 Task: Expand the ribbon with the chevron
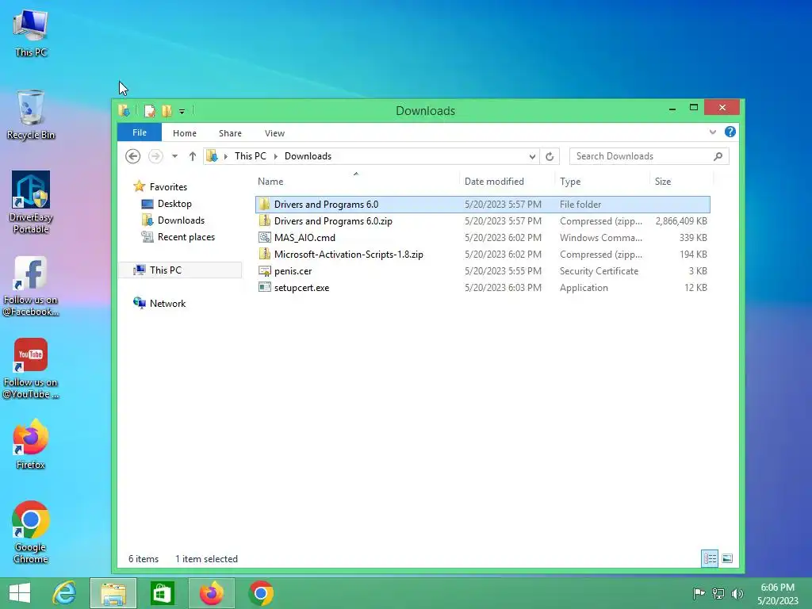[x=713, y=132]
